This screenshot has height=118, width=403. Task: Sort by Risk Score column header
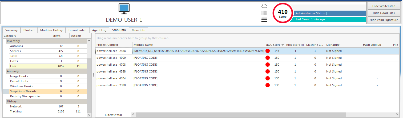(x=295, y=45)
